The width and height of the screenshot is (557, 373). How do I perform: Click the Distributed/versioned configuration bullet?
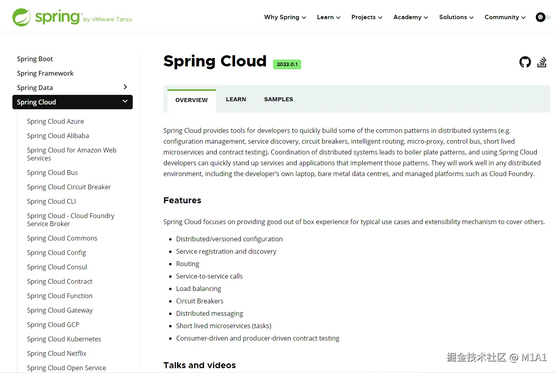(229, 239)
